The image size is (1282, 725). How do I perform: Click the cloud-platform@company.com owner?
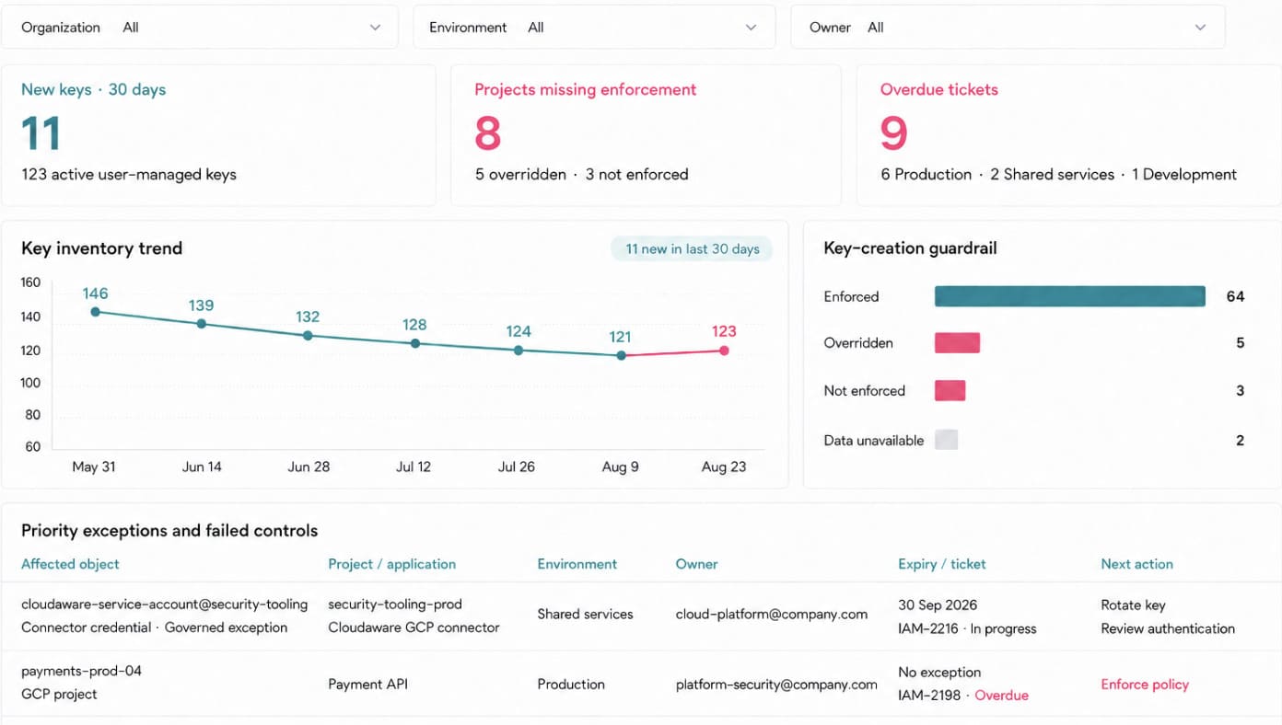771,615
